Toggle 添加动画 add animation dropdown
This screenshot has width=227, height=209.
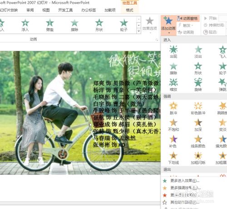pos(168,25)
